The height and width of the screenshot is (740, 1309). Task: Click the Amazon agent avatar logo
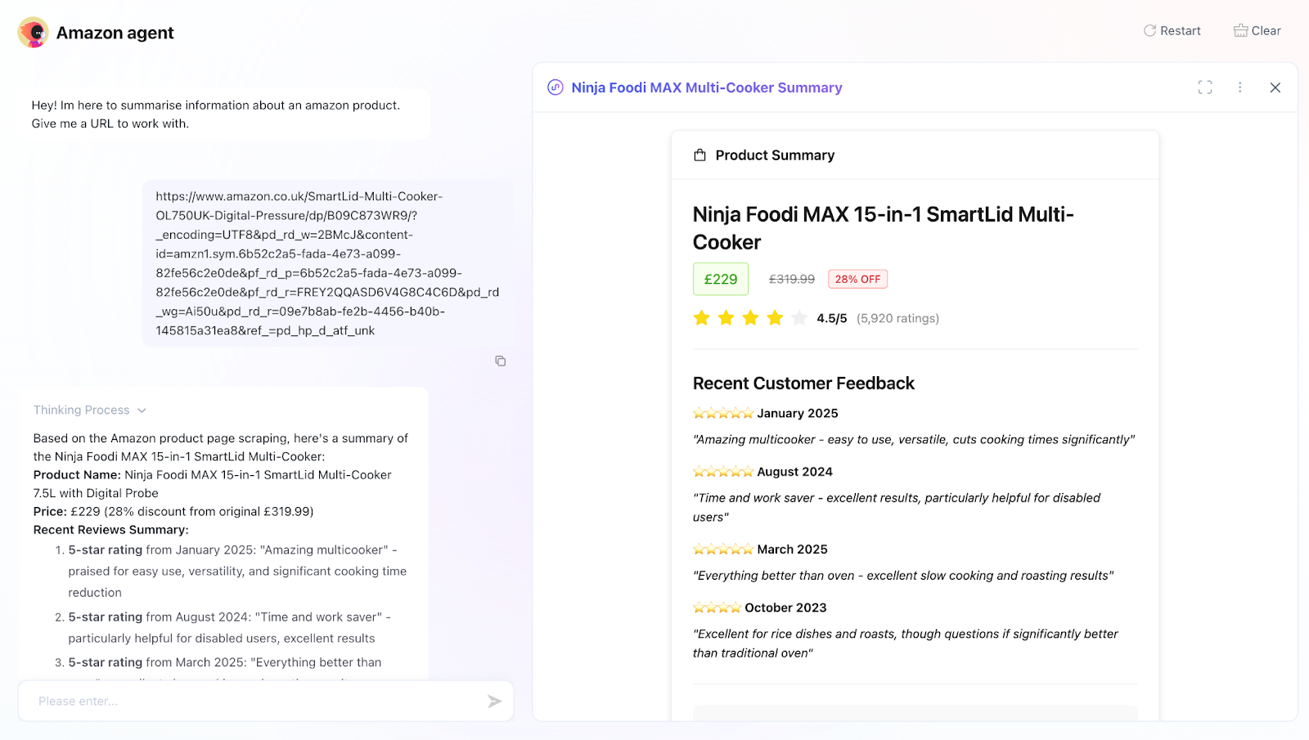click(34, 33)
